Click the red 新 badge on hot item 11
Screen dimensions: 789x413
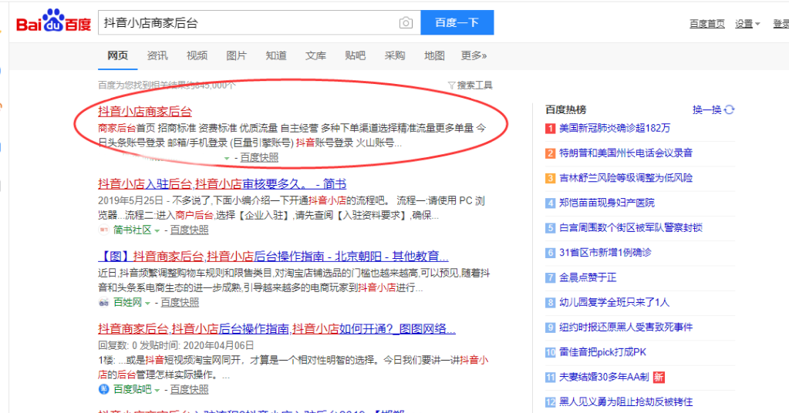pos(659,377)
